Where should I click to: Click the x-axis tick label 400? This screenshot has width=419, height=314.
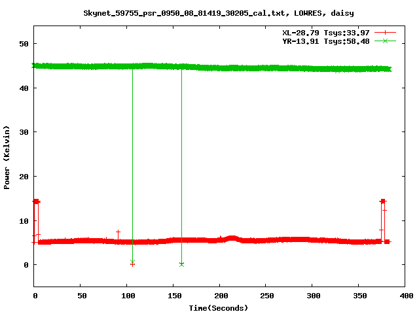coord(406,296)
